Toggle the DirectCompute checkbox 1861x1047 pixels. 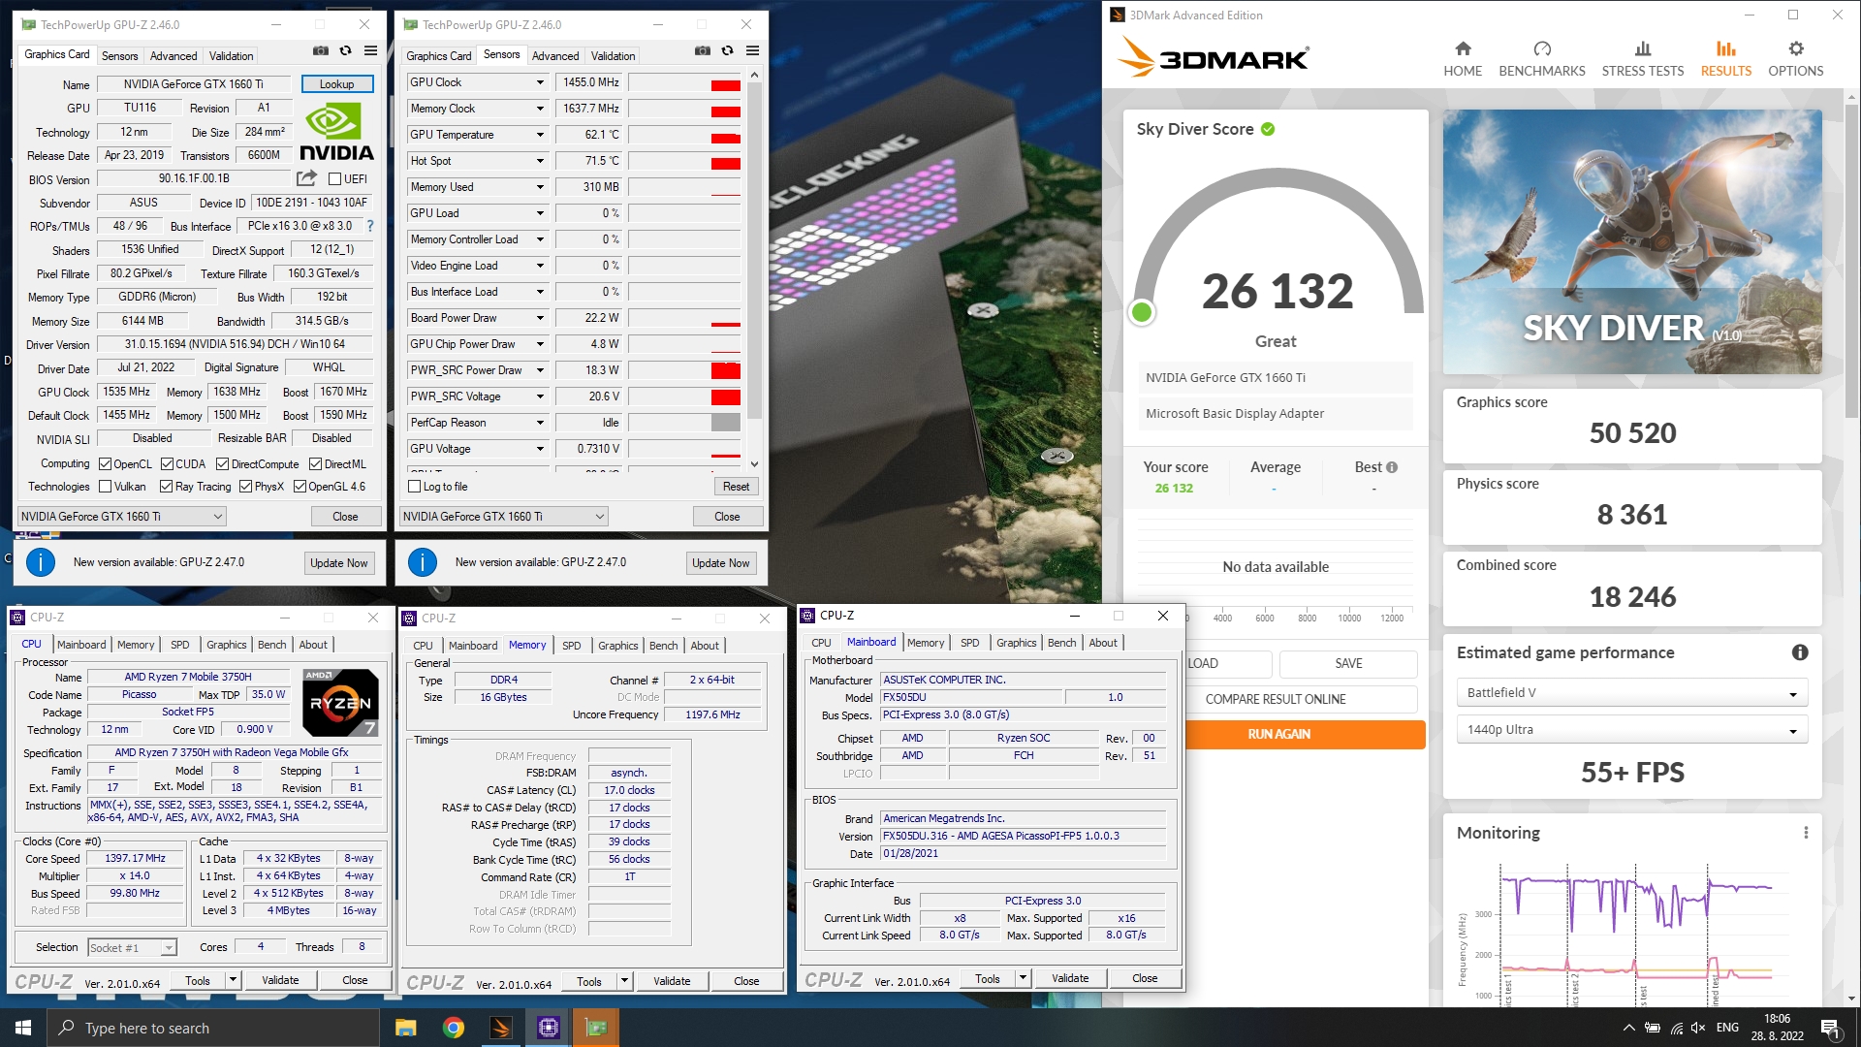coord(223,464)
